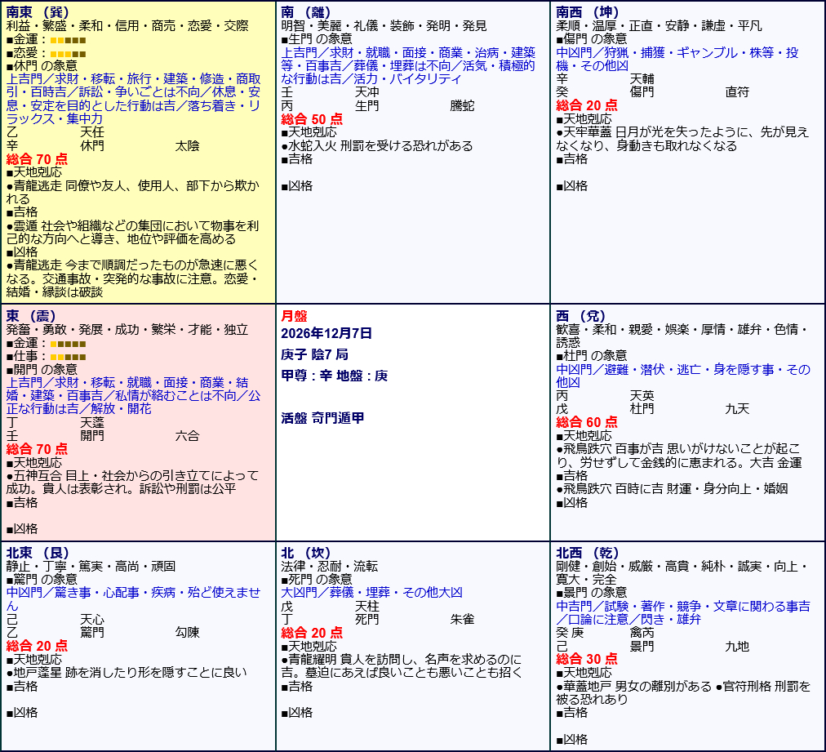Screen dimensions: 826x752
Task: Click the 天英 star label
Action: pos(642,395)
